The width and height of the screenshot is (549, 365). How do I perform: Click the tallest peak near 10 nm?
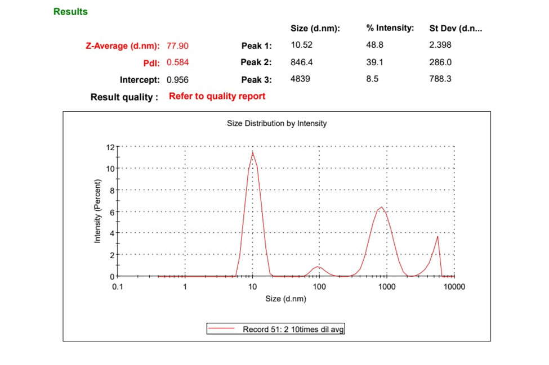[253, 153]
